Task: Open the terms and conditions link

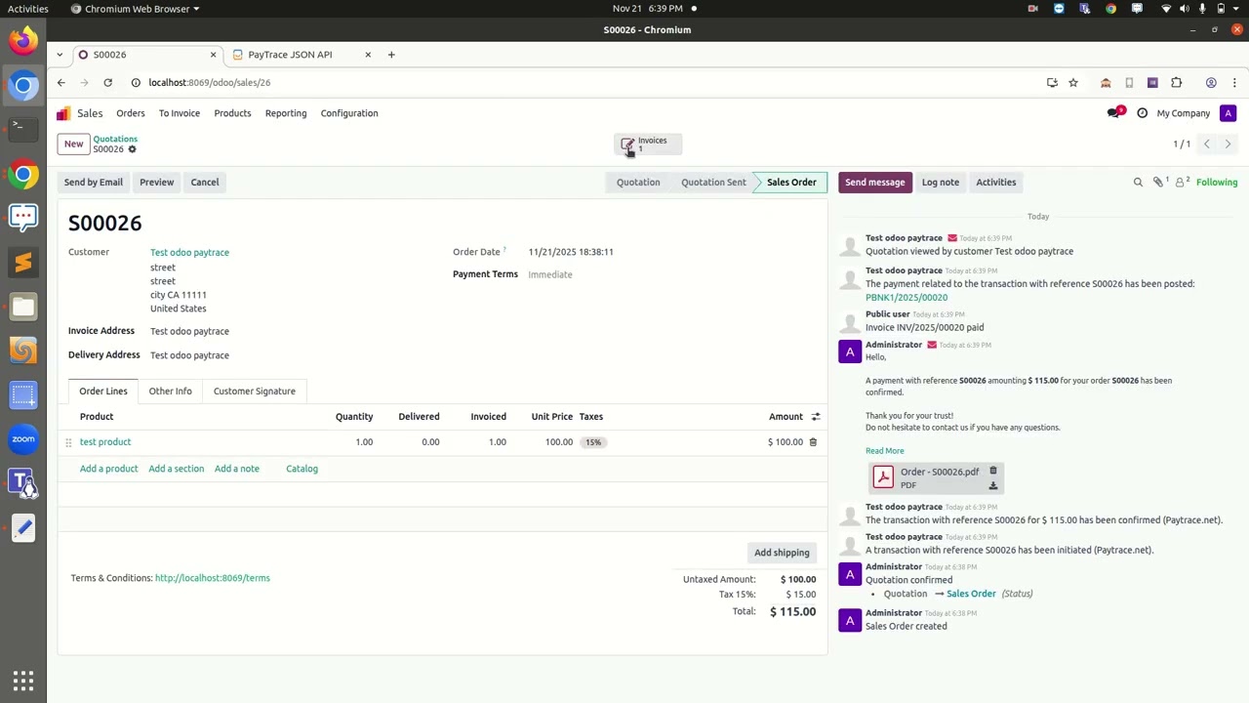Action: [213, 578]
